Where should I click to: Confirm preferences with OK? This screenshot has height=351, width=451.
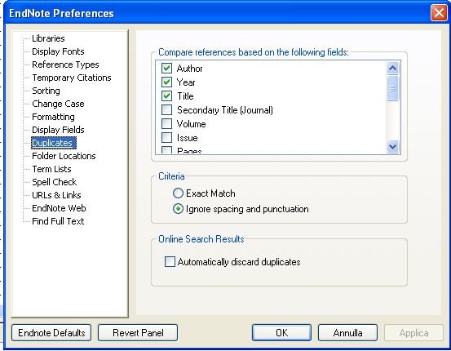click(x=281, y=333)
